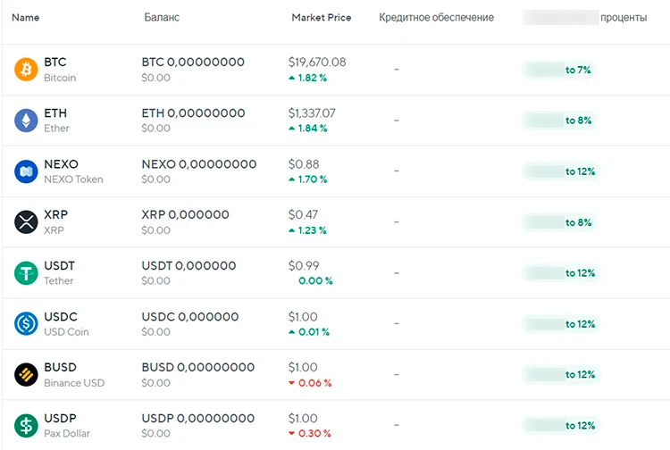Click the Кредитное обеспечение column header
670x450 pixels.
[x=436, y=18]
